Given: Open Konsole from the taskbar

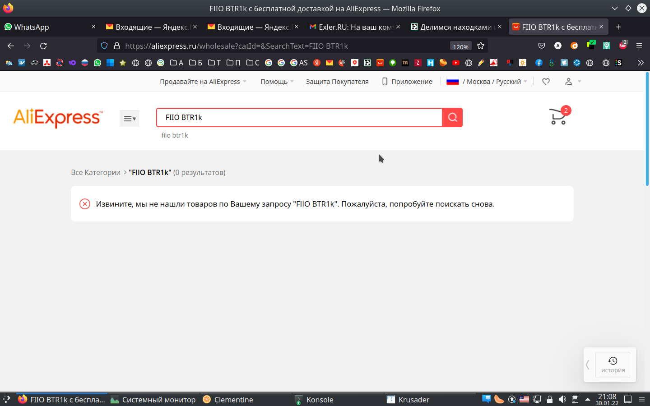Looking at the screenshot, I should pyautogui.click(x=320, y=400).
